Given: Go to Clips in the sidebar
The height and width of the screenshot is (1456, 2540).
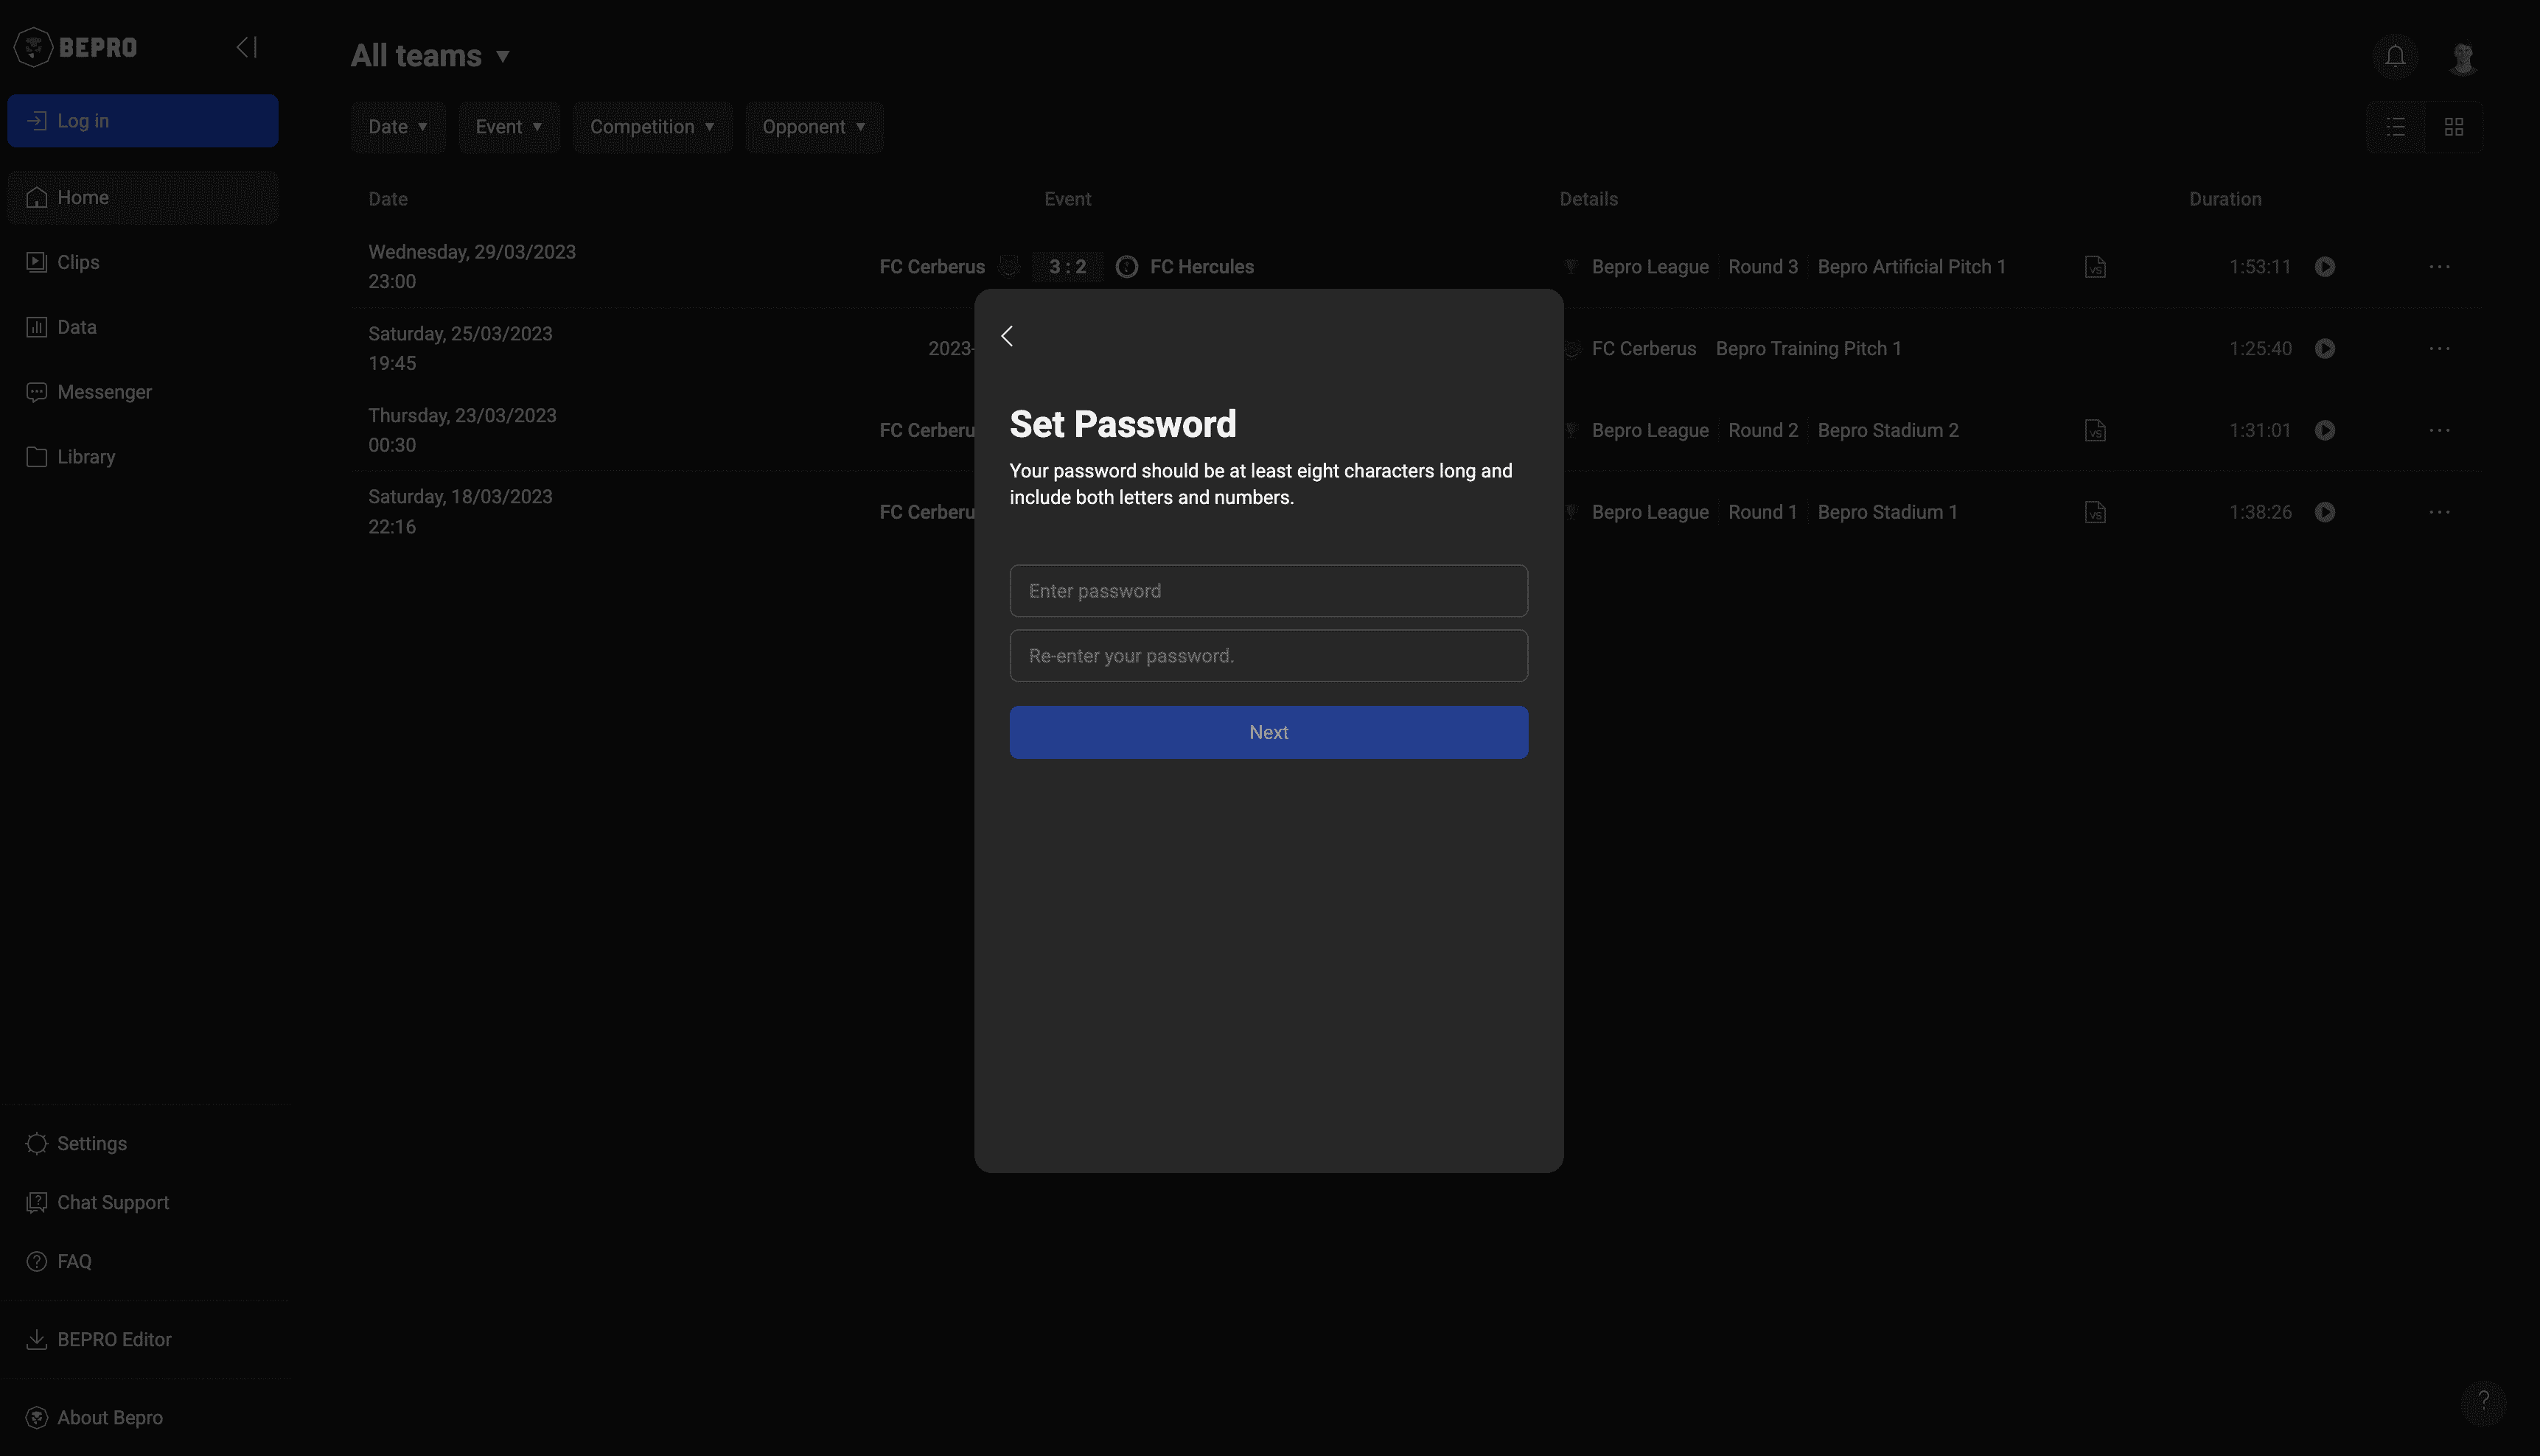Looking at the screenshot, I should (x=78, y=262).
